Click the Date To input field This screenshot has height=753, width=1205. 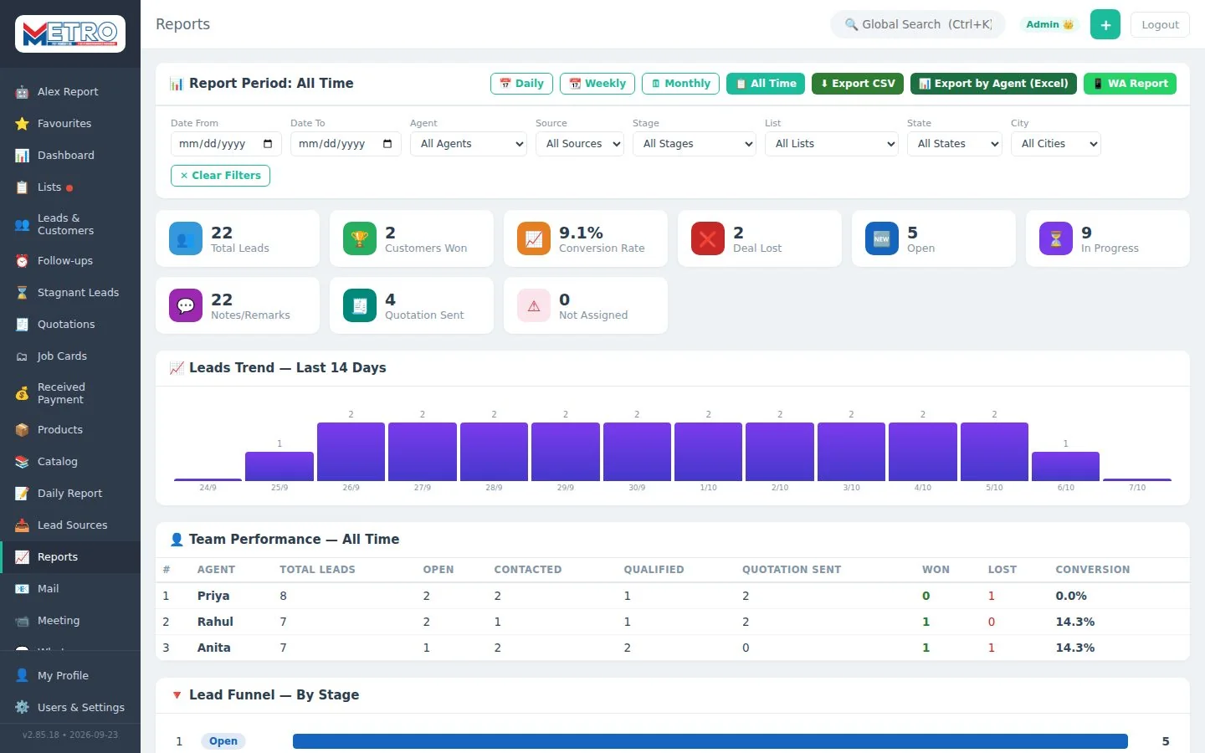click(346, 144)
